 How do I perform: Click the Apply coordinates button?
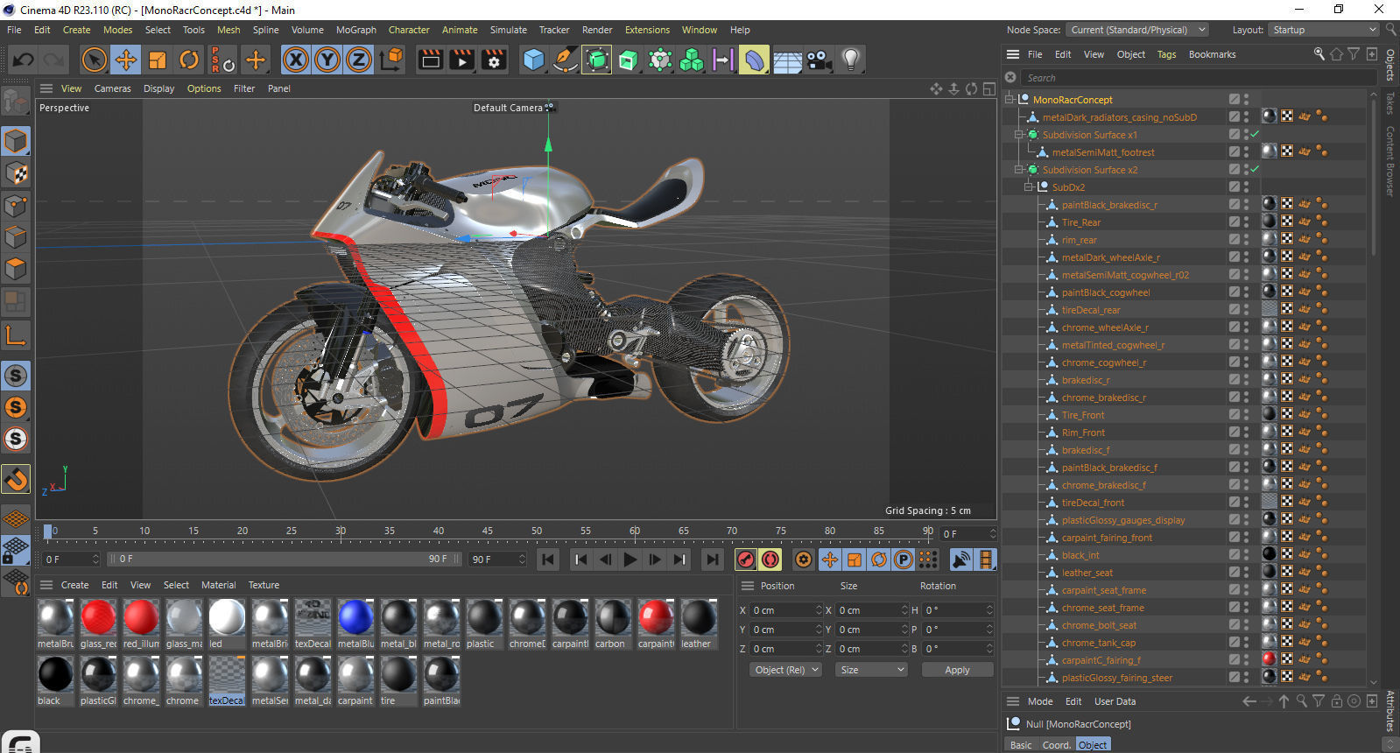(957, 670)
